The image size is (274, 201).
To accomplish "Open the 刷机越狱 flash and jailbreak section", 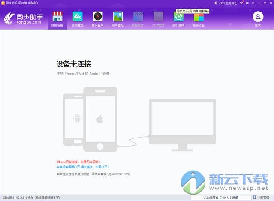I will coord(178,19).
